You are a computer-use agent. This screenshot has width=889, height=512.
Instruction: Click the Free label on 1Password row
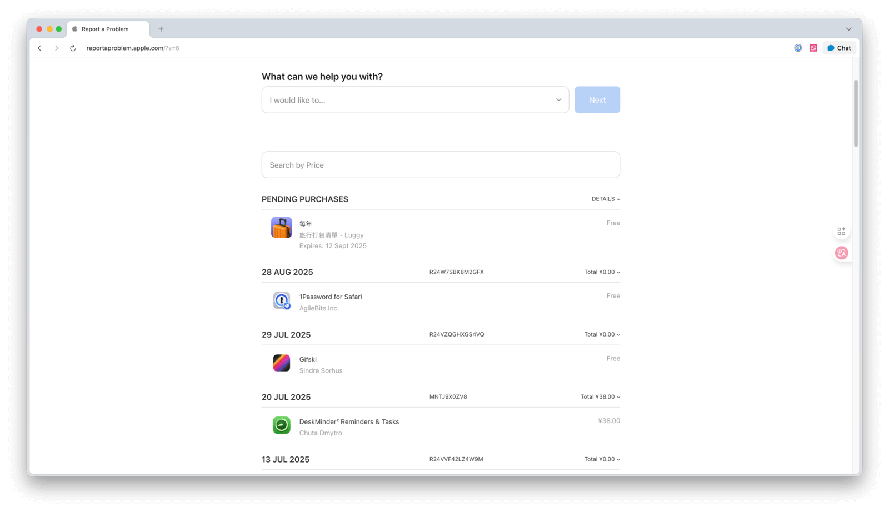(x=613, y=296)
